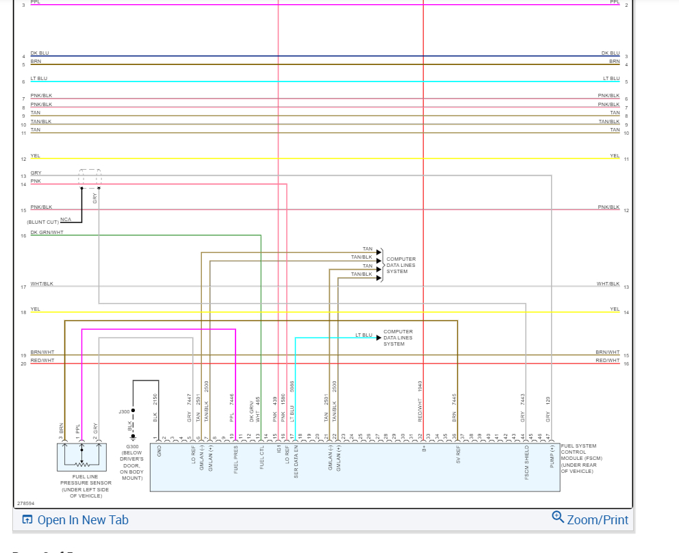Screen dimensions: 679x553
Task: Click the Zoom/Print link text
Action: pyautogui.click(x=598, y=519)
